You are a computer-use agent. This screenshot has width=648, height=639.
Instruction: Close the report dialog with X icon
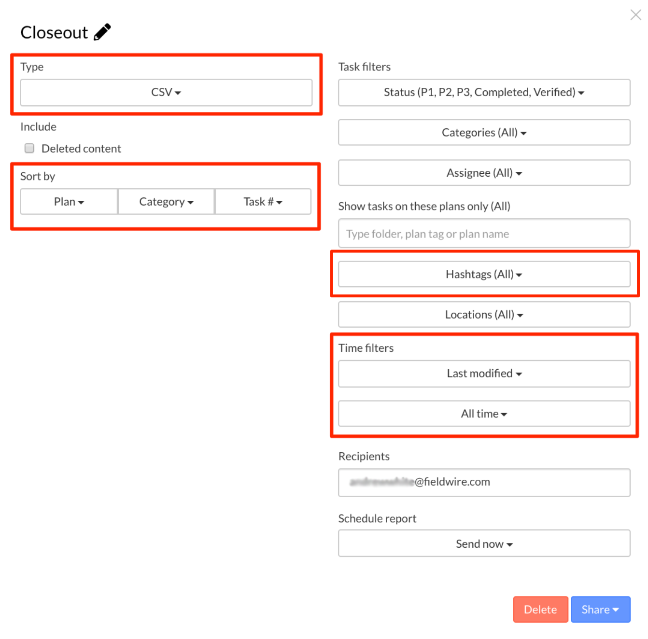pos(635,15)
